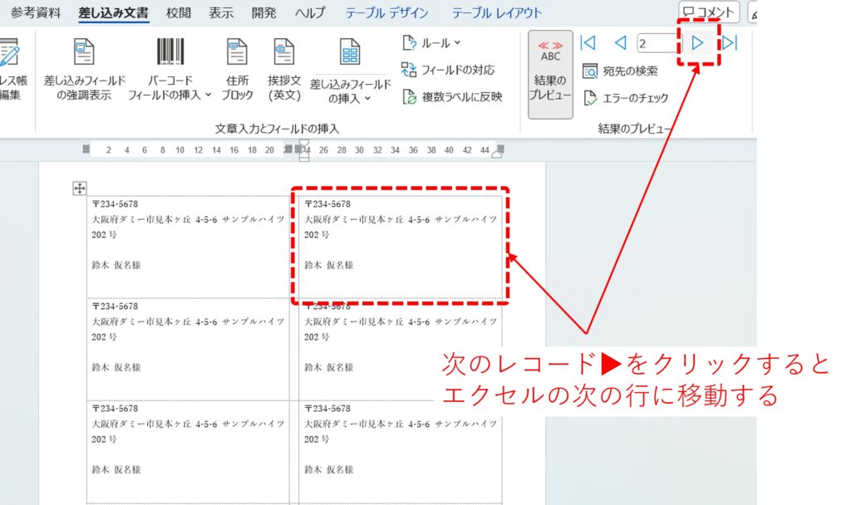
Task: Insert 住所ブロック address block
Action: [237, 70]
